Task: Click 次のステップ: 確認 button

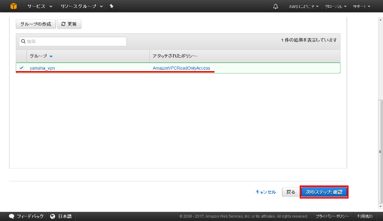Action: pyautogui.click(x=324, y=192)
